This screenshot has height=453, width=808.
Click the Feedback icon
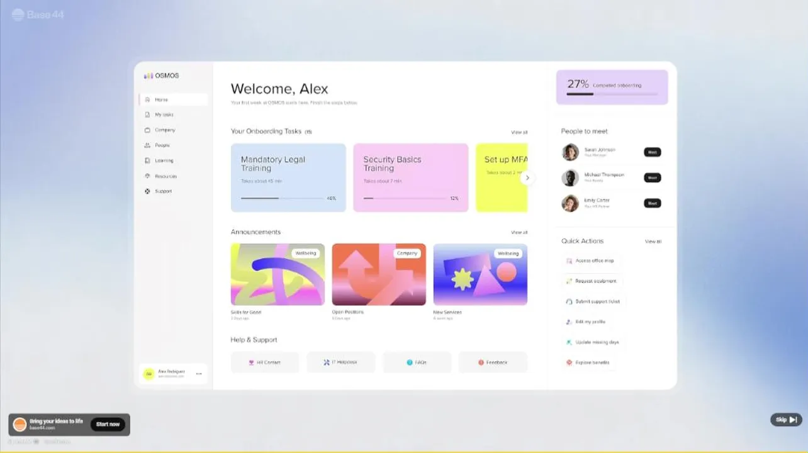click(x=481, y=362)
